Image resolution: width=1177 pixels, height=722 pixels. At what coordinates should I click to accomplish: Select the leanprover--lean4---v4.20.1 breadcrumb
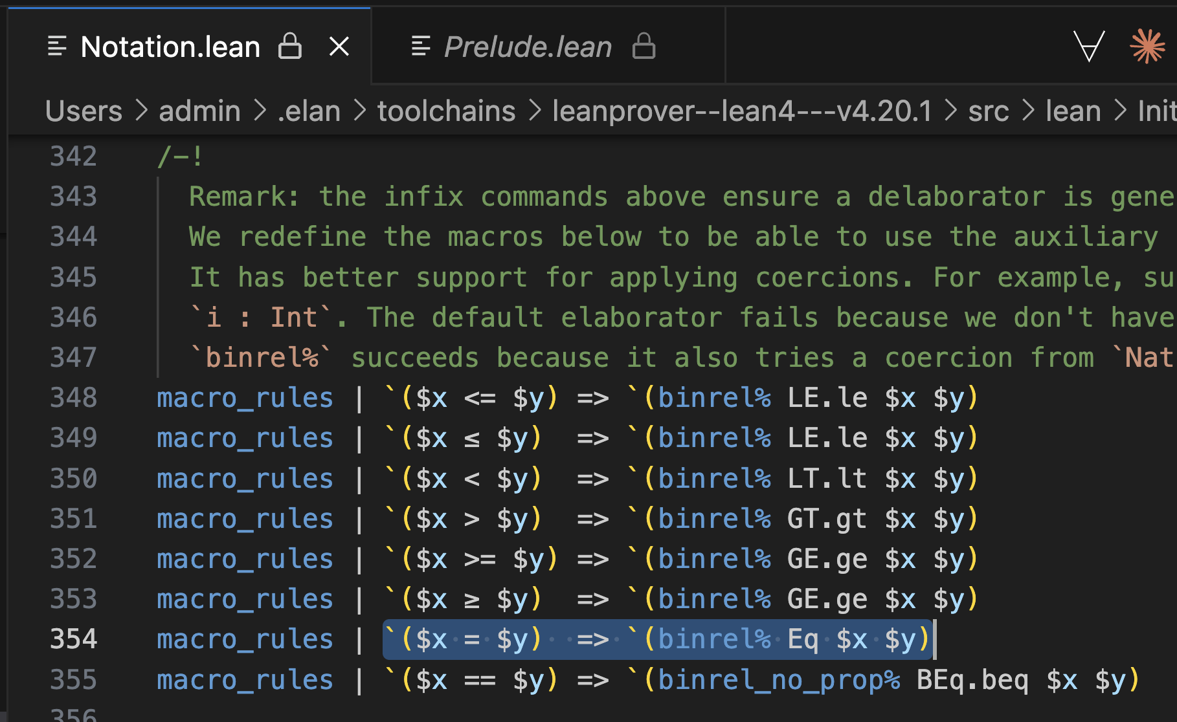click(741, 111)
